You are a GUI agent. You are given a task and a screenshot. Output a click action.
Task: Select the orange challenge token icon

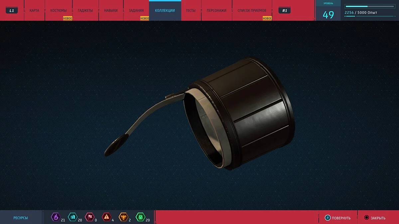pos(123,217)
